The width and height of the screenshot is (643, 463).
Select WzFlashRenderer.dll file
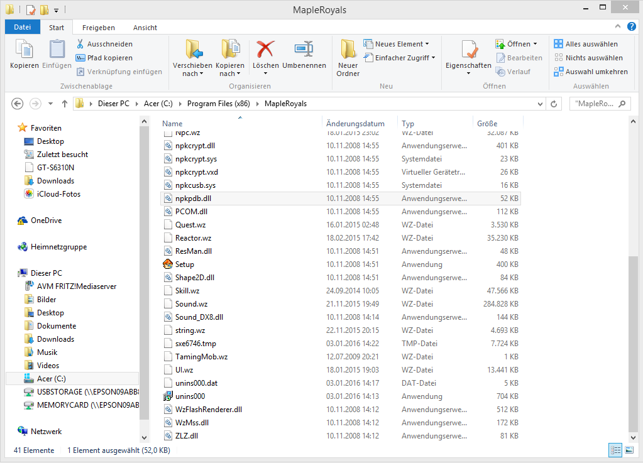coord(341,410)
